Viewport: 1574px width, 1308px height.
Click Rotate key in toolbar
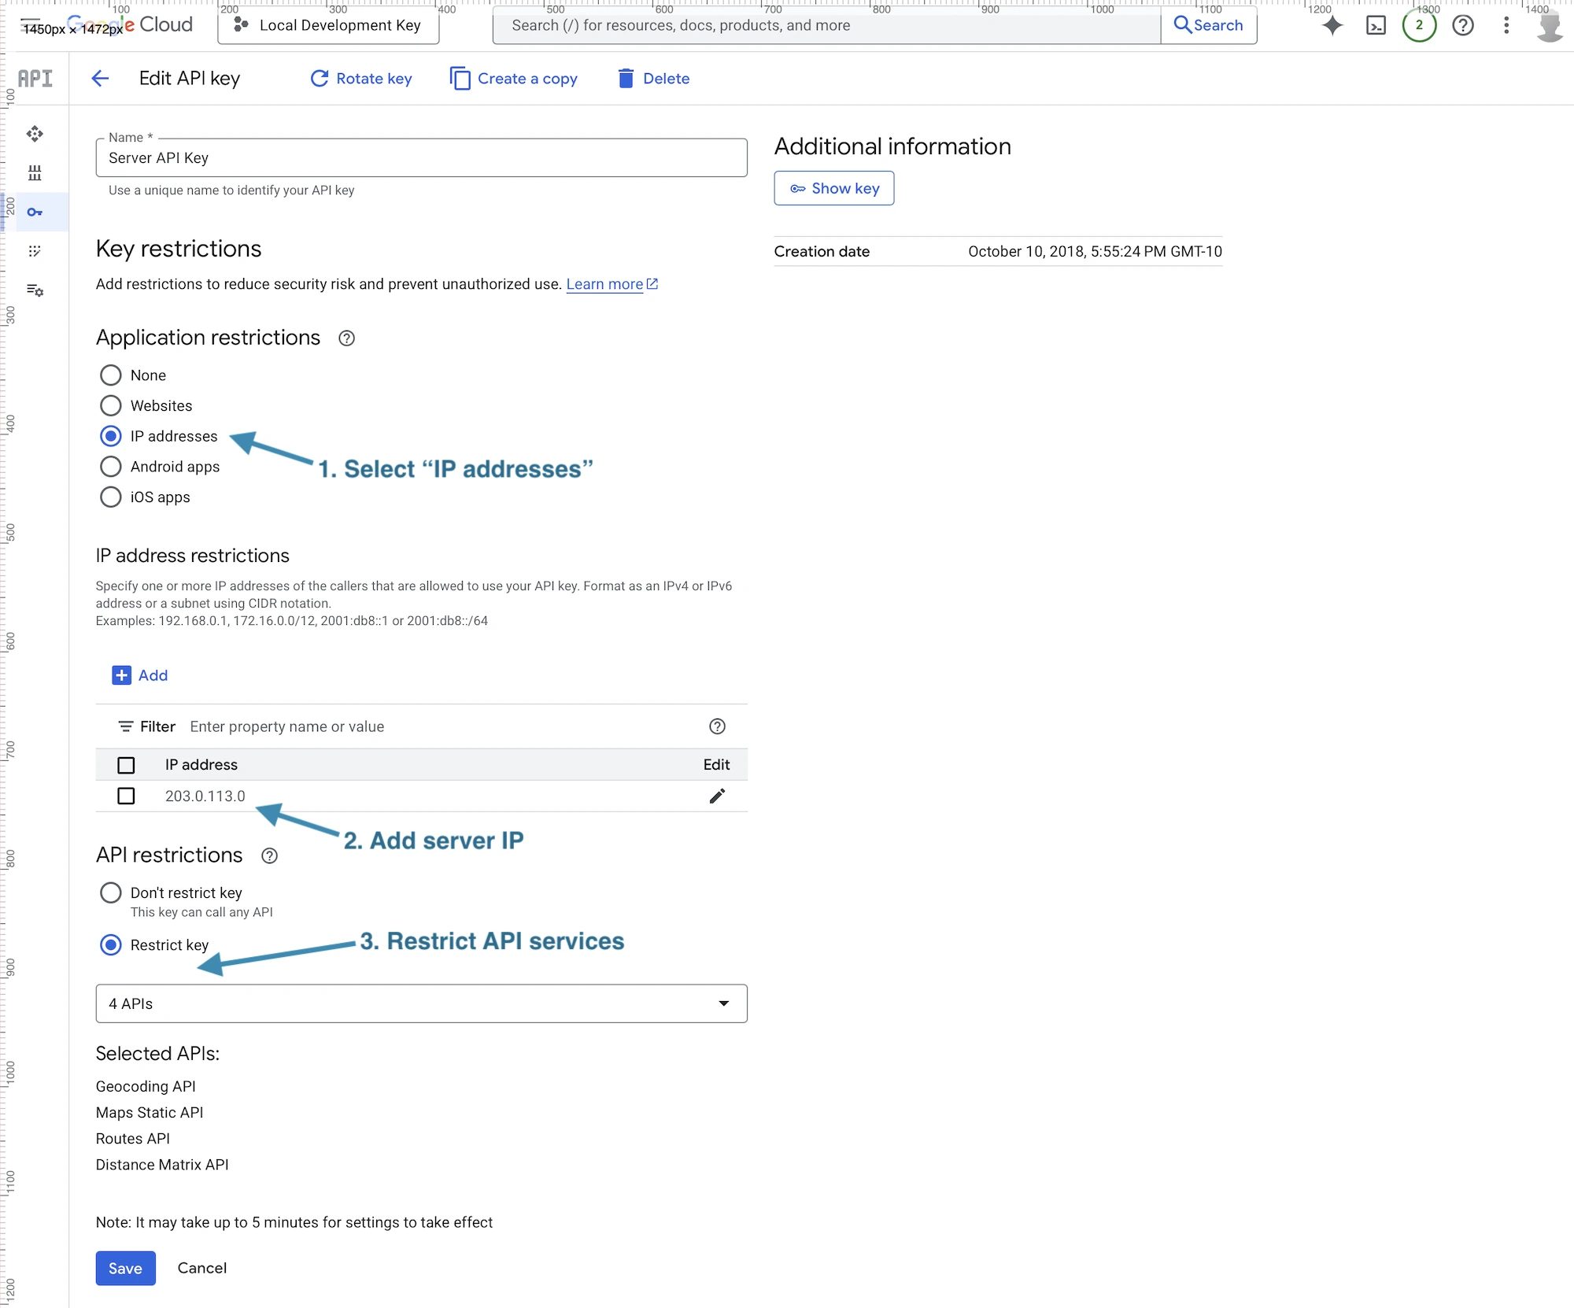[x=361, y=78]
